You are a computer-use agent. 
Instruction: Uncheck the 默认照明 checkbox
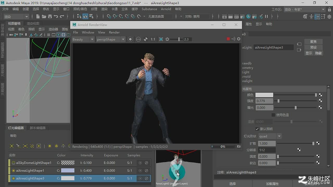(x=257, y=129)
